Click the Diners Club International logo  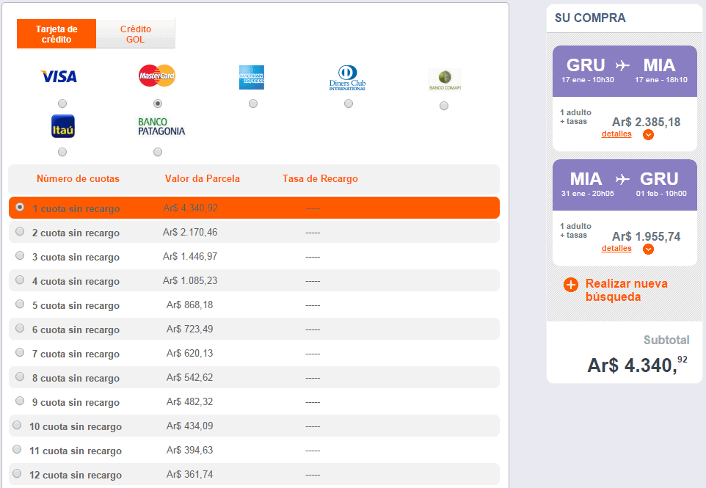[347, 78]
